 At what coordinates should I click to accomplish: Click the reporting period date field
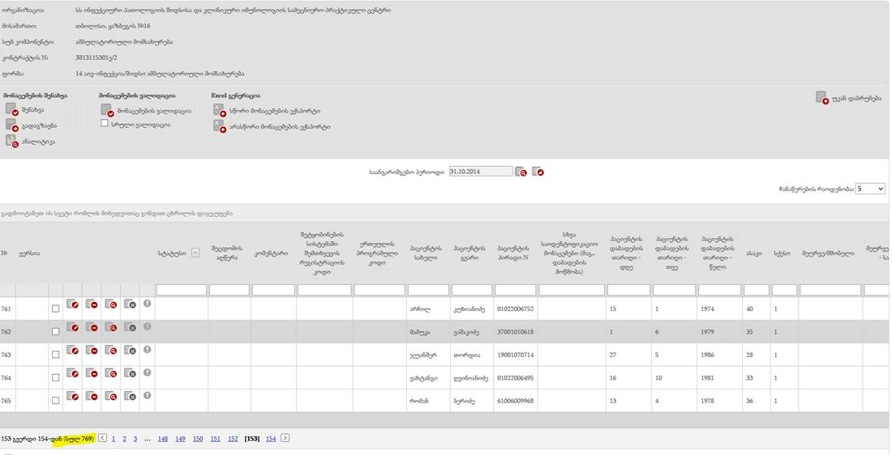[480, 172]
